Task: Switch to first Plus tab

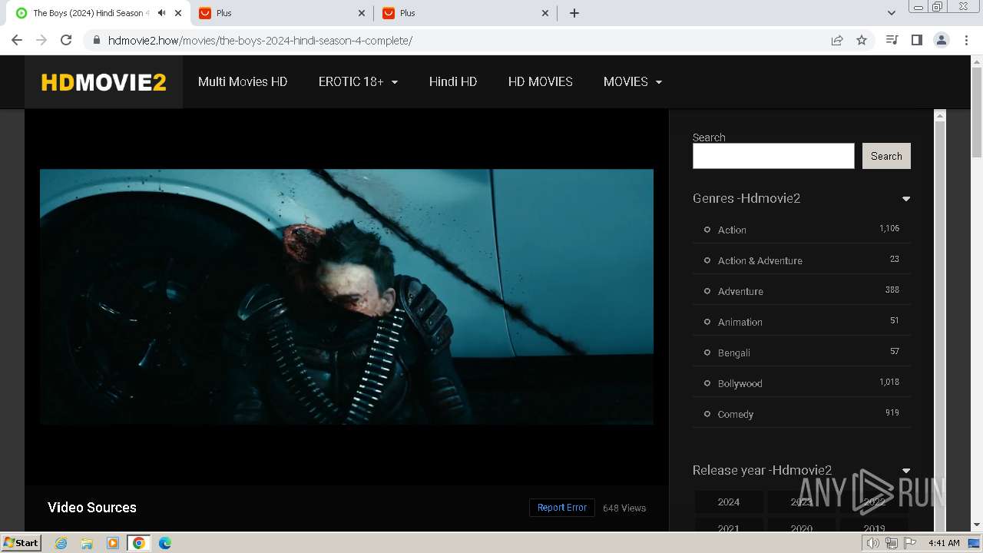Action: [282, 13]
